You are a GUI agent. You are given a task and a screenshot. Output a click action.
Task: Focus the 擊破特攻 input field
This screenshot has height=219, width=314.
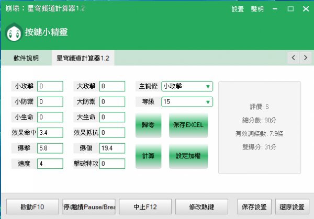[x=112, y=164]
